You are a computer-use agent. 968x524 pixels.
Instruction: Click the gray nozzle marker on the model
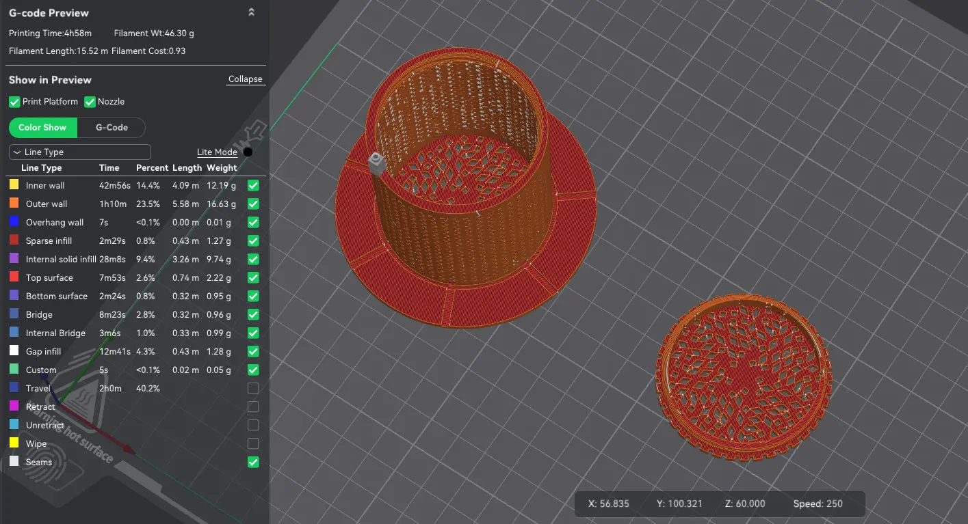point(377,163)
